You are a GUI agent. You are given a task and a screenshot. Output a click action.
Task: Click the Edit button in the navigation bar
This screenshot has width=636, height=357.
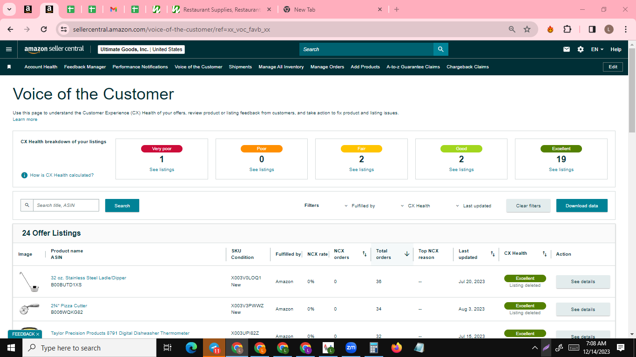click(x=613, y=67)
